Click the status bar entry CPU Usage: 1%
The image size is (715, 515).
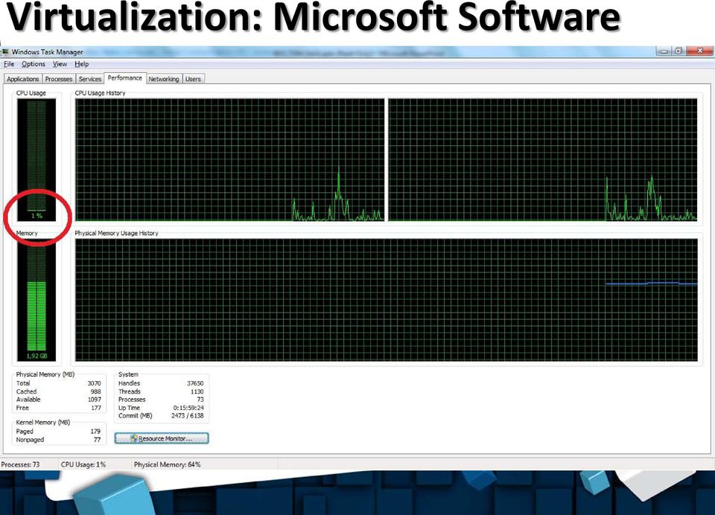click(x=83, y=464)
